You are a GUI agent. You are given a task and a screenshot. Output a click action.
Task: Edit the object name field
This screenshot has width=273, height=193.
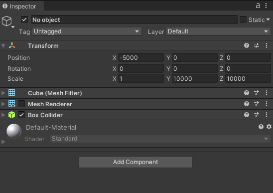tap(135, 19)
